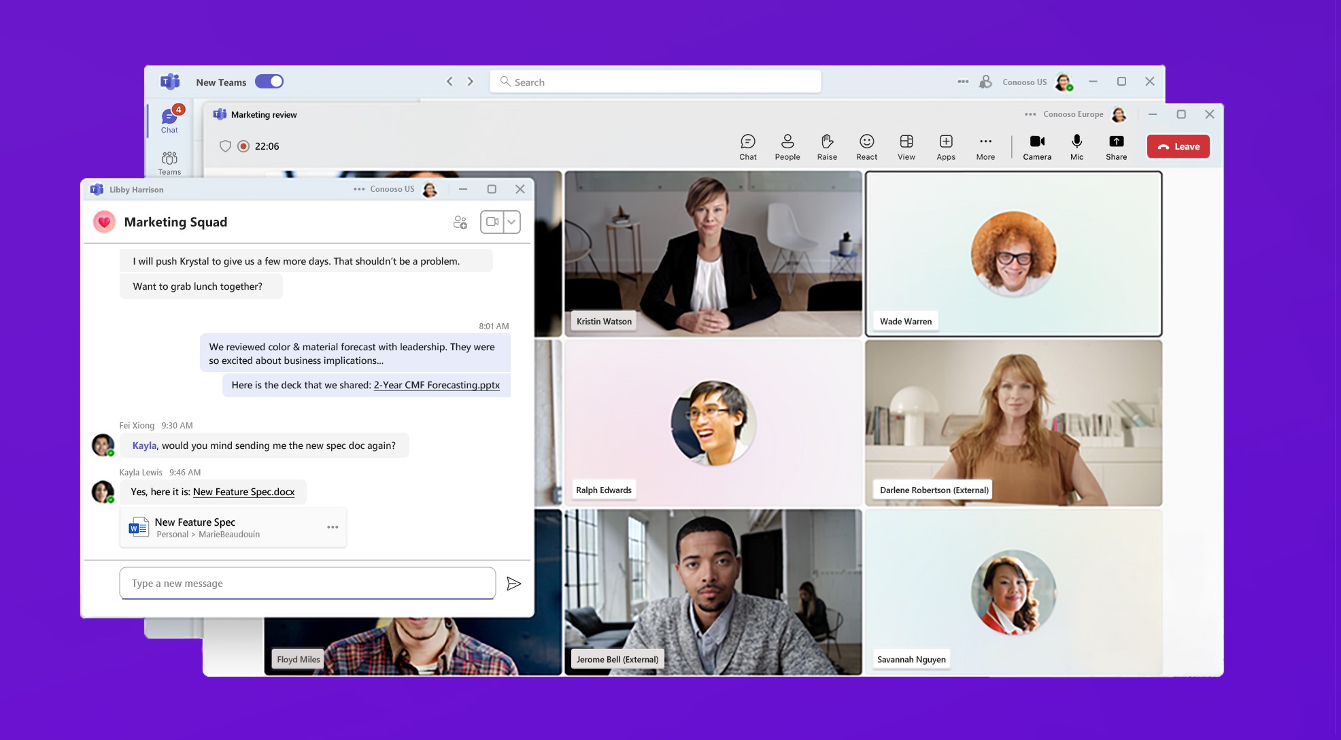Viewport: 1341px width, 740px height.
Task: Open the chat window's ellipsis menu
Action: click(x=359, y=189)
